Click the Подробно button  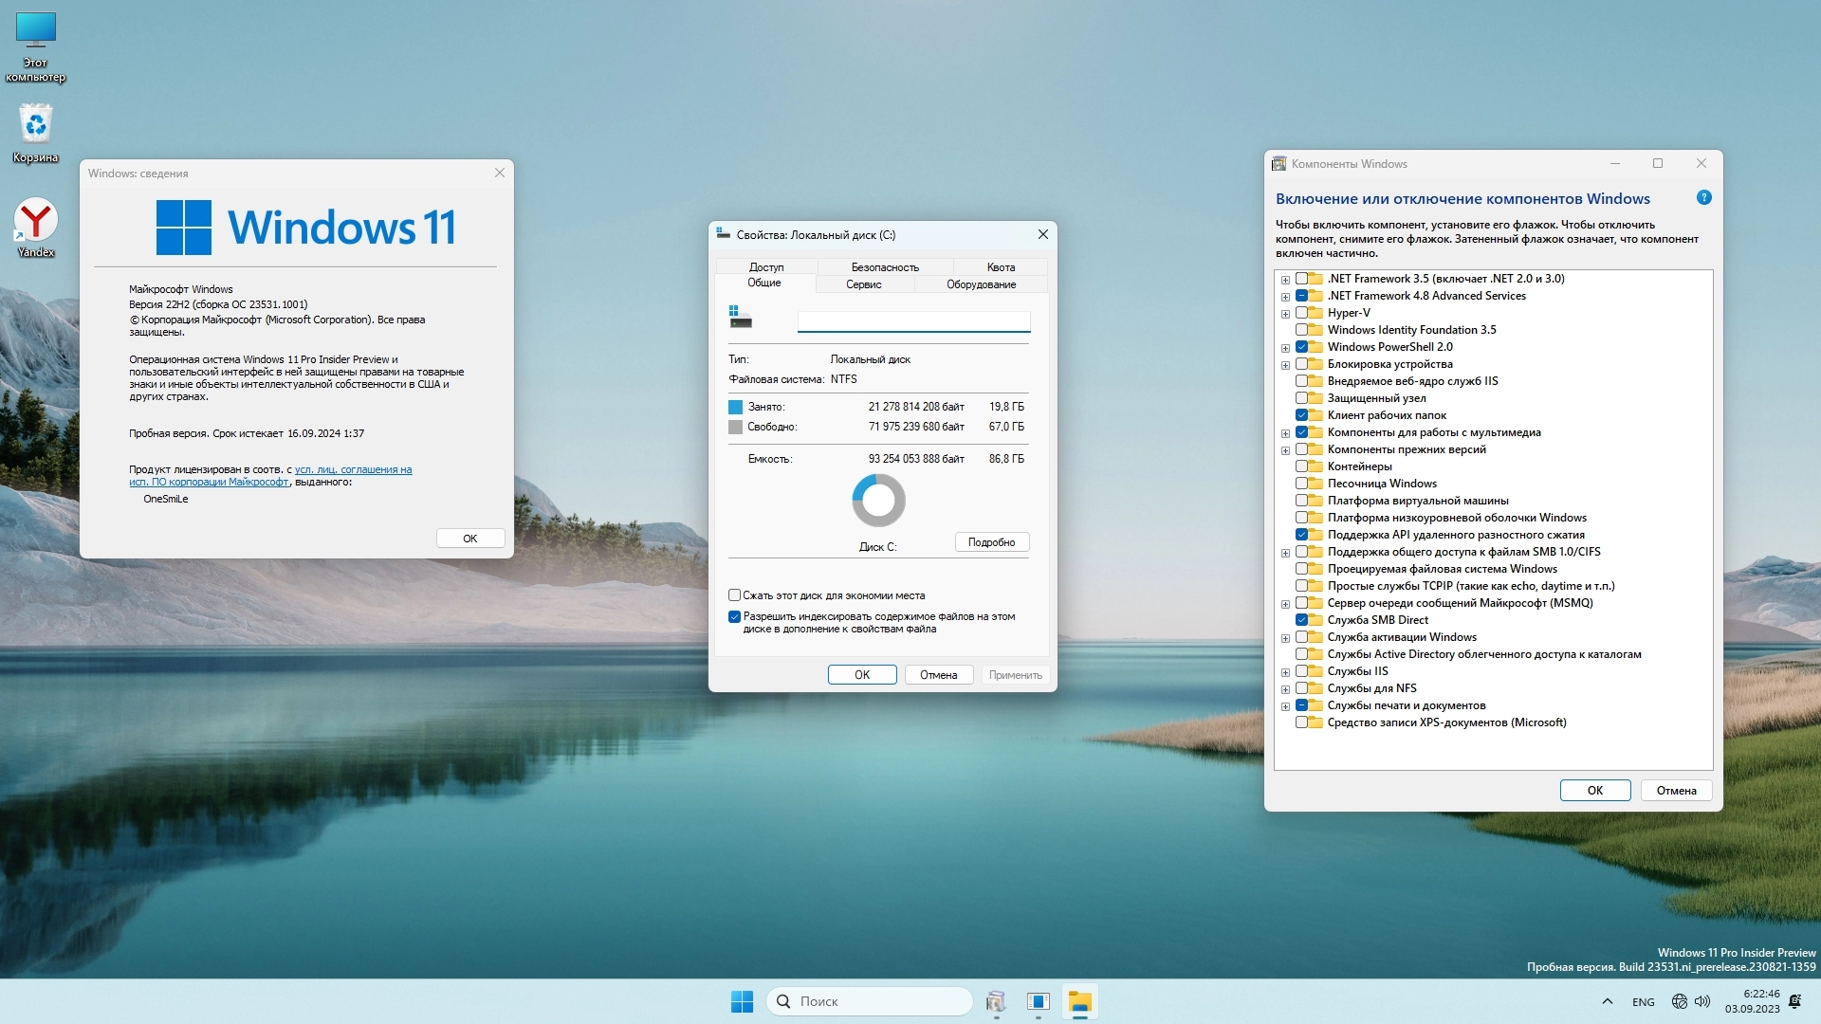click(991, 542)
